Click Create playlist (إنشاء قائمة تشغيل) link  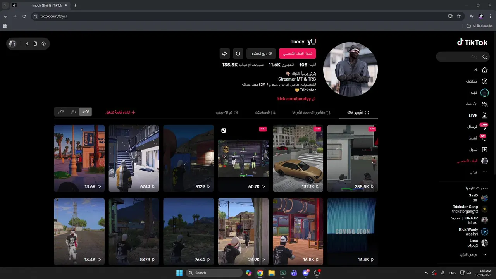coord(121,112)
